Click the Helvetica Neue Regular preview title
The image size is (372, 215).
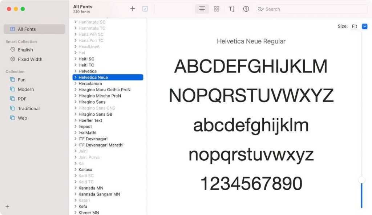(x=251, y=41)
